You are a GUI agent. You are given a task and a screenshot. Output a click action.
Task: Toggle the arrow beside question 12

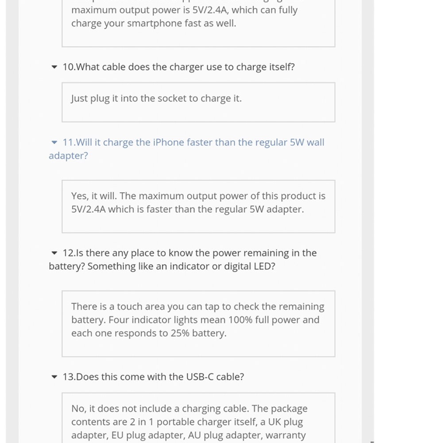(54, 253)
